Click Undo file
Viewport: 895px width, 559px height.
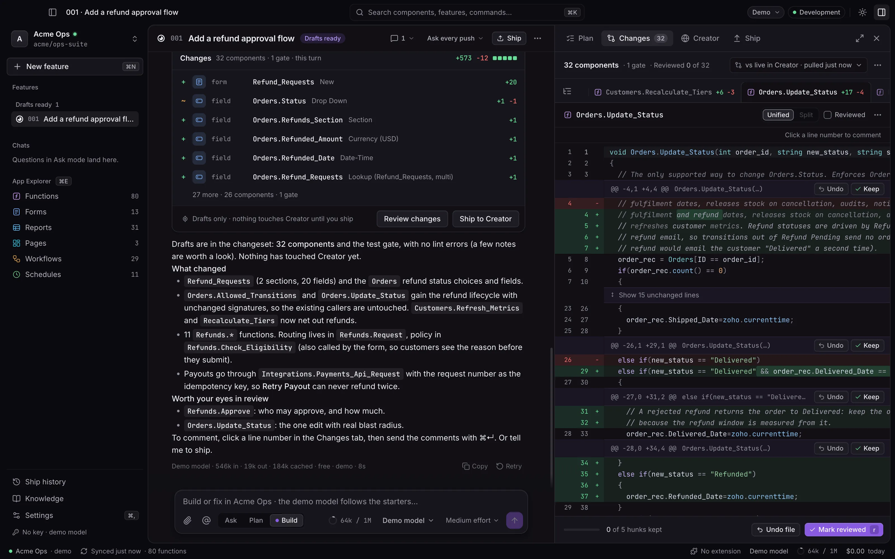[776, 529]
